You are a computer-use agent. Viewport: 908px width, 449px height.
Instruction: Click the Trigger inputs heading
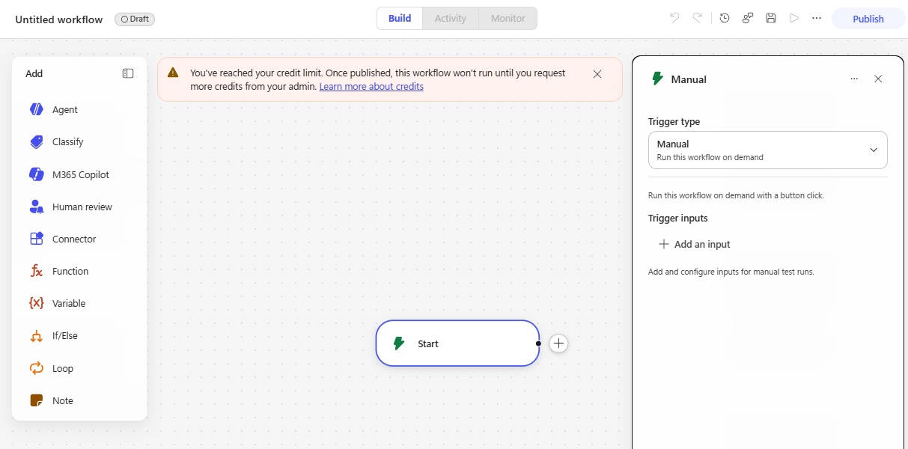click(678, 219)
